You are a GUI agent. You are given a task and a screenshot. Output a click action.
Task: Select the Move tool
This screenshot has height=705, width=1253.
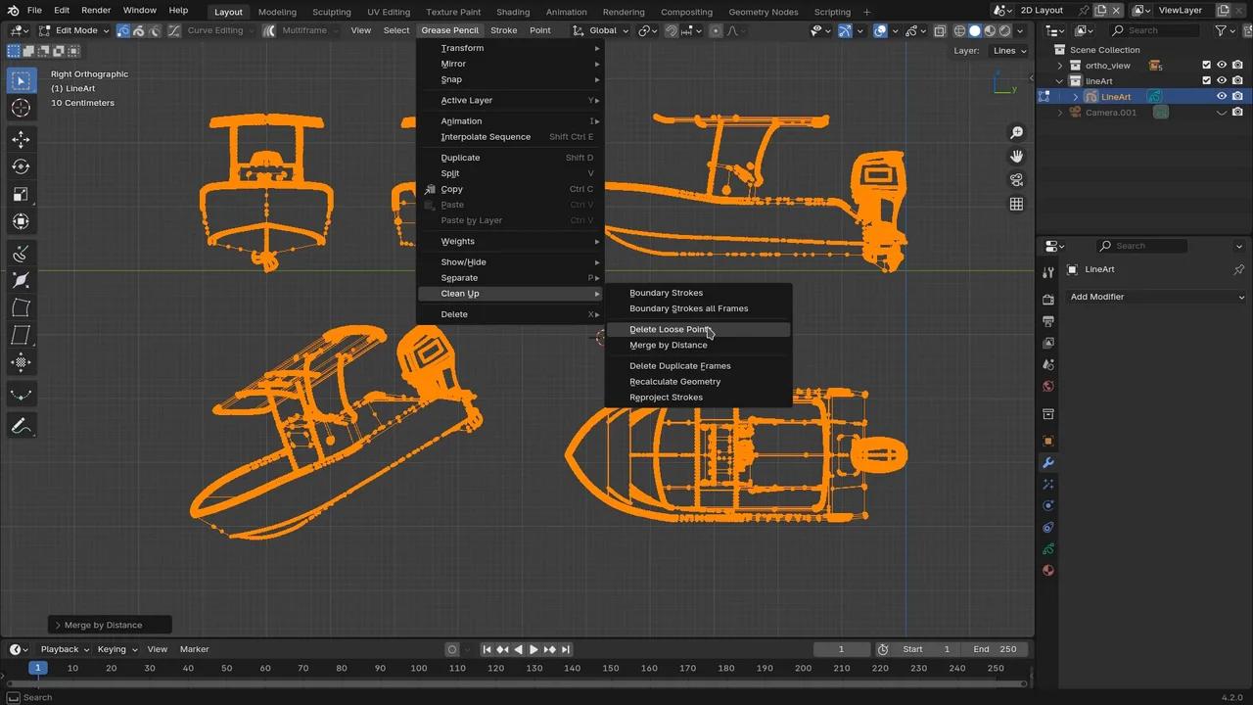[22, 139]
